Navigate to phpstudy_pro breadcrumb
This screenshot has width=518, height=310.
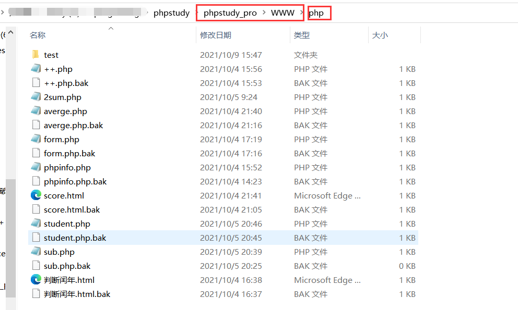(x=230, y=13)
